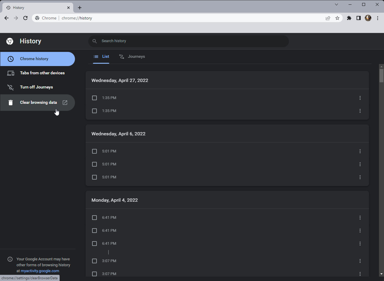Click the Search history field

click(189, 41)
